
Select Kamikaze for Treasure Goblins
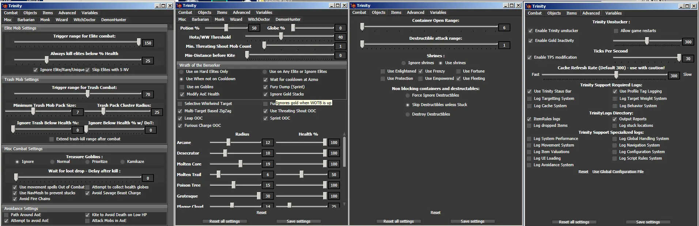pos(123,162)
